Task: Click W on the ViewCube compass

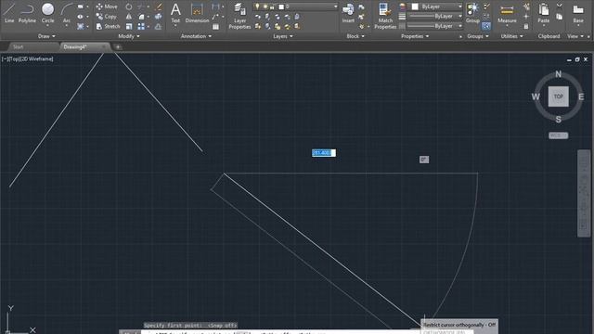Action: 536,96
